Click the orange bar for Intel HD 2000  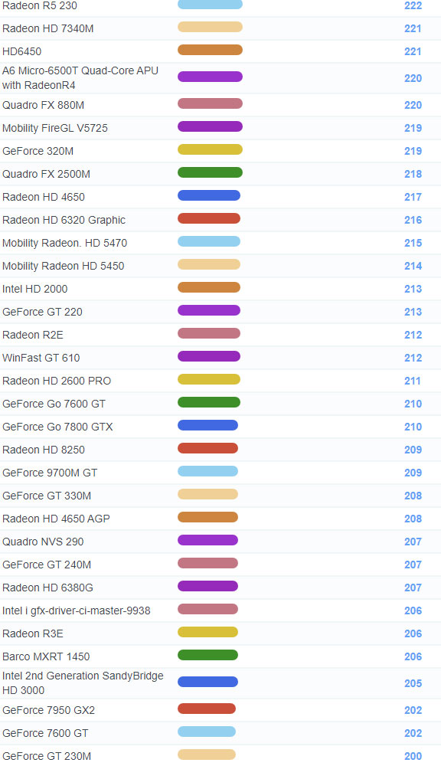pos(209,287)
